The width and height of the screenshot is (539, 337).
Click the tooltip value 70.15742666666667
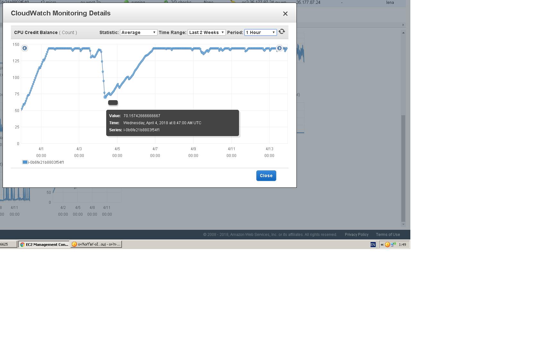click(x=142, y=116)
